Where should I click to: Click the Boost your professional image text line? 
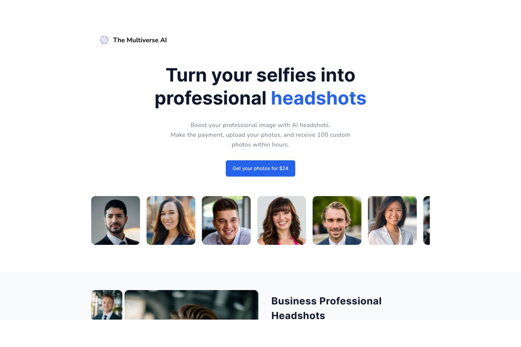260,125
